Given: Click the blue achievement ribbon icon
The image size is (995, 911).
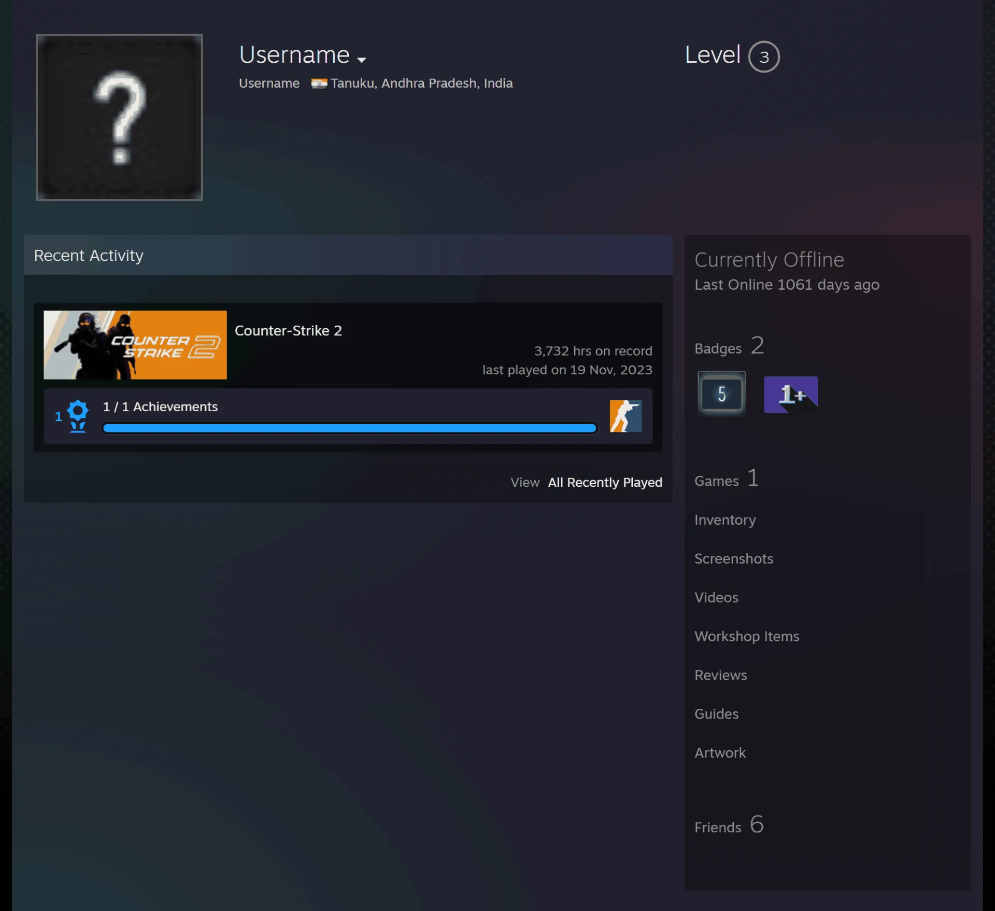Looking at the screenshot, I should tap(78, 416).
